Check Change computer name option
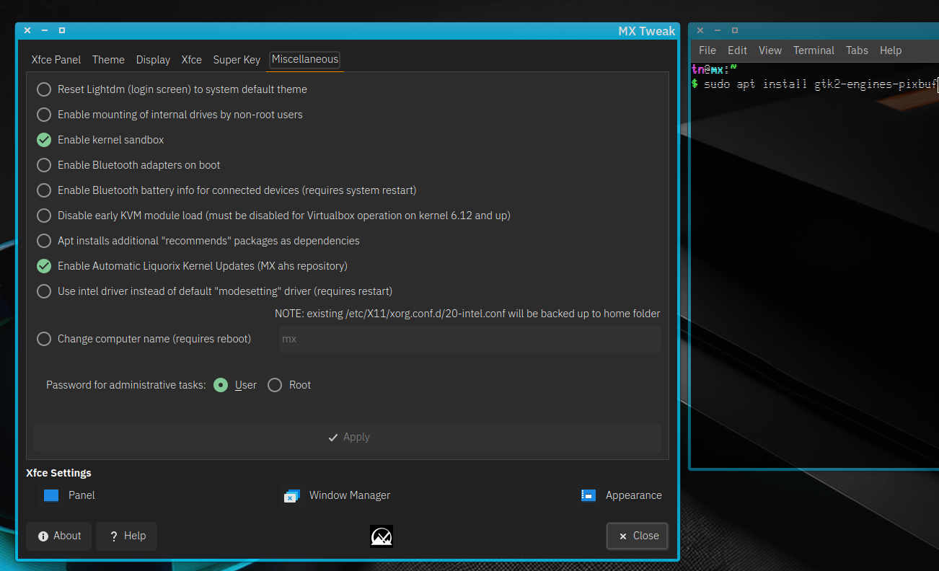Screen dimensions: 939x571 (x=44, y=339)
